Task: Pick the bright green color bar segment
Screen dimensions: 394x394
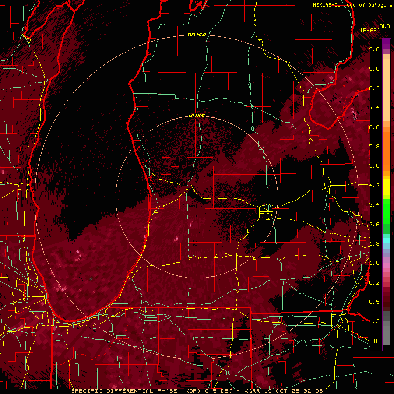Action: (x=387, y=211)
